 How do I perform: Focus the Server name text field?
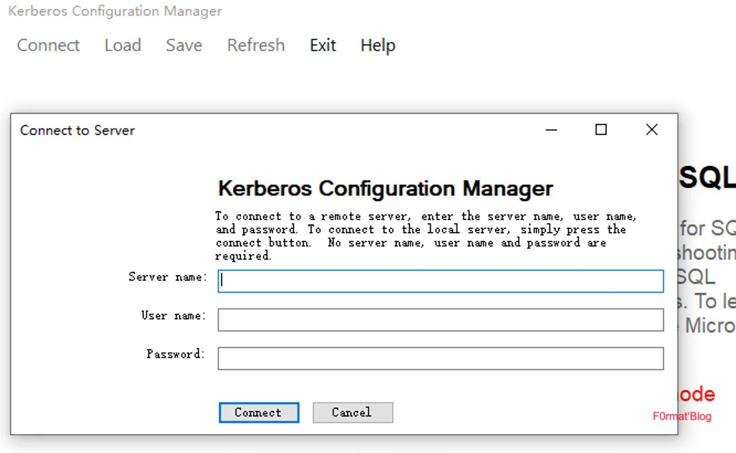[x=440, y=281]
